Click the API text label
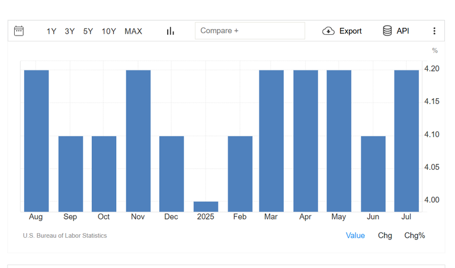Viewport: 455px width, 268px height. point(403,31)
